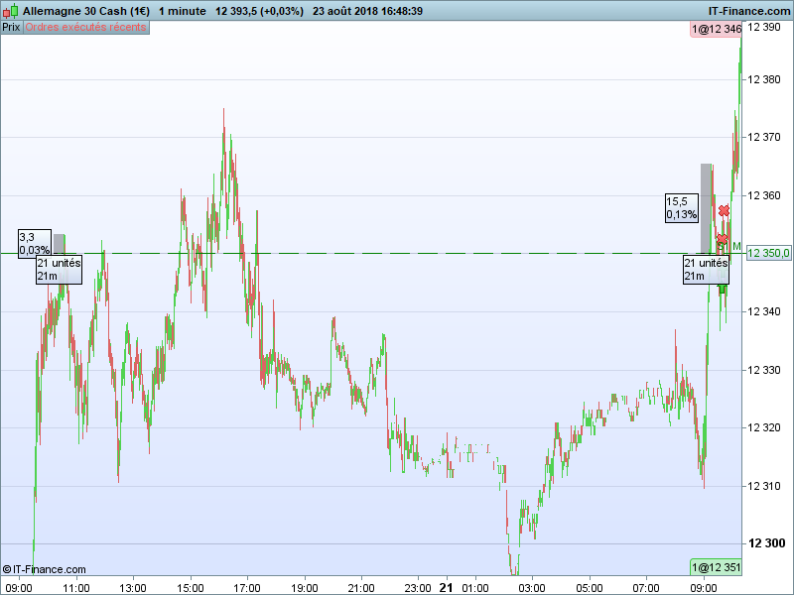
Task: Click the Allemagne 30 Cash (1€) title
Action: point(86,11)
